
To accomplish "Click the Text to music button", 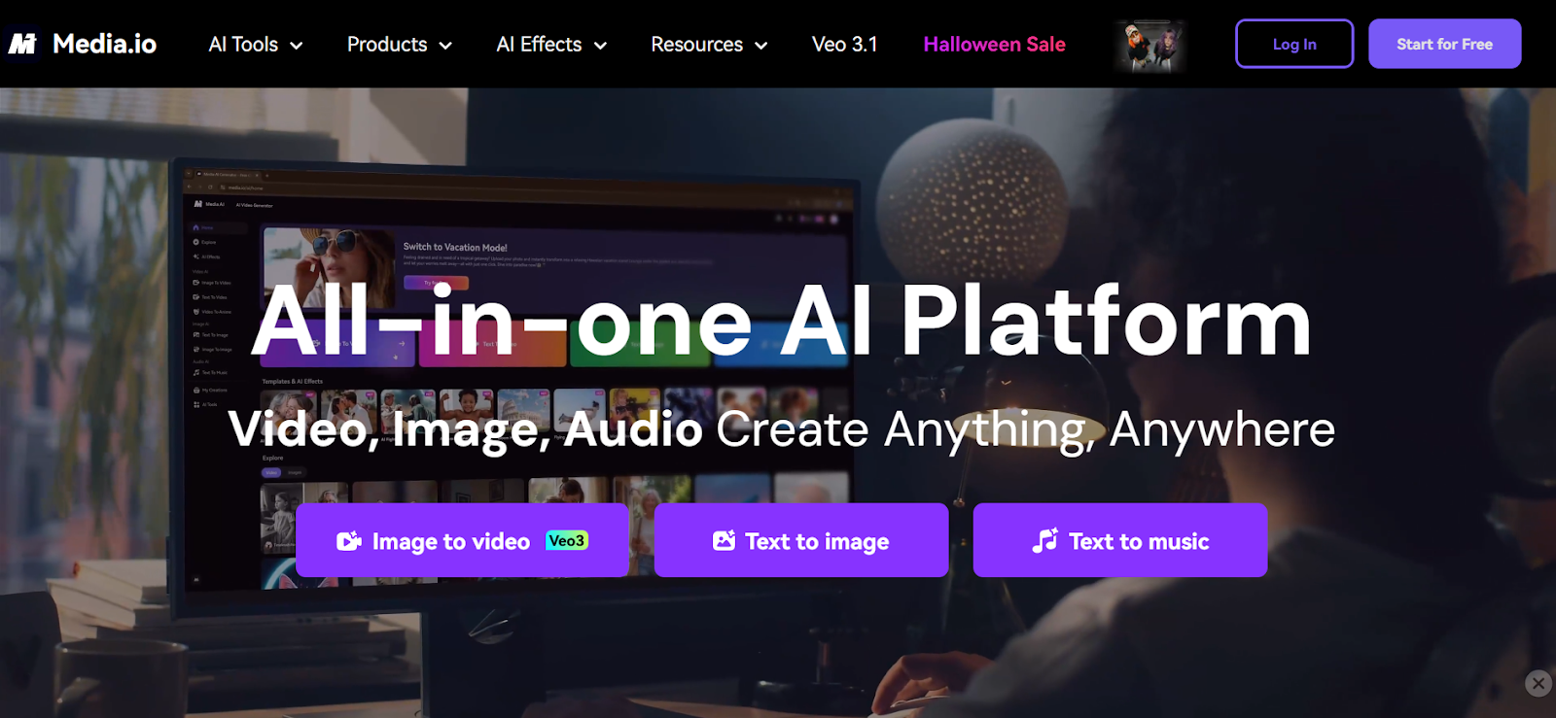I will click(x=1120, y=540).
